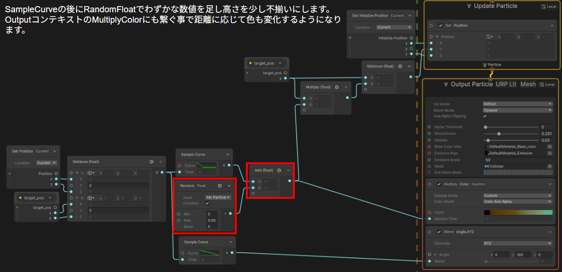Viewport: 562px width, 272px height.
Task: Open settings gear on Random Float node
Action: point(220,186)
